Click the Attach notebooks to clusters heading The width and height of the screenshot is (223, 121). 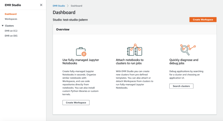130,62
